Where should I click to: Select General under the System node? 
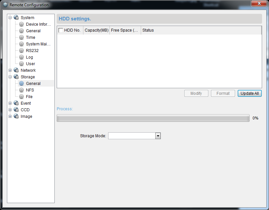pos(33,31)
